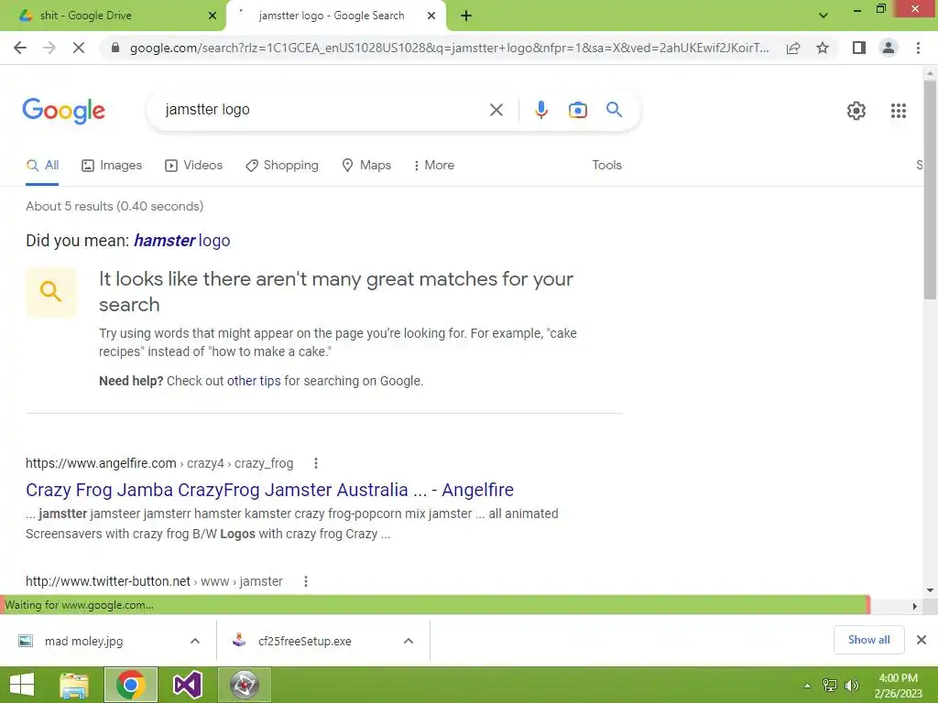Show all downloads
The width and height of the screenshot is (938, 703).
coord(868,640)
